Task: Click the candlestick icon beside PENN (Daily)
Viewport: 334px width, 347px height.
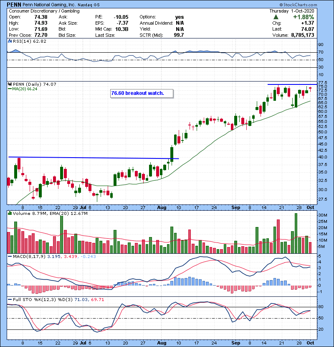Action: click(10, 84)
